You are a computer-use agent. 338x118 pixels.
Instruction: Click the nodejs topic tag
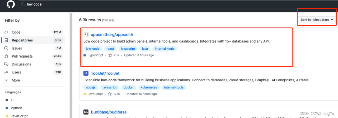pyautogui.click(x=91, y=87)
